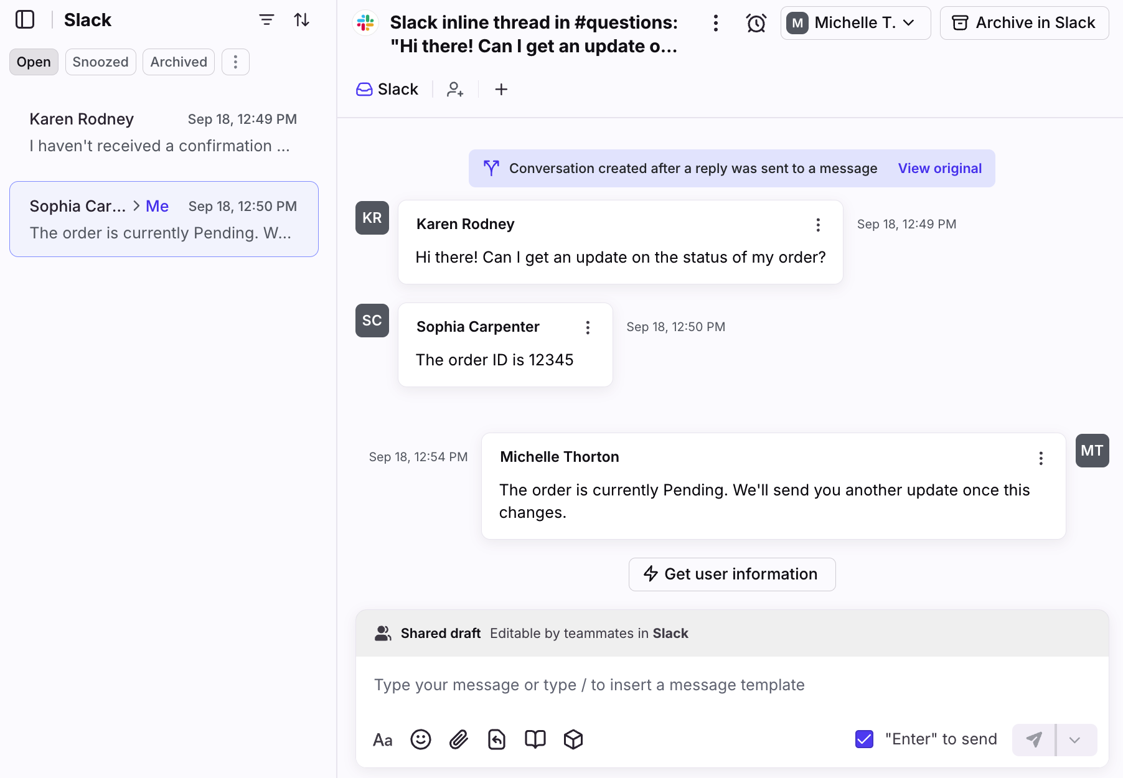1123x778 pixels.
Task: Click into the message input field
Action: click(x=731, y=685)
